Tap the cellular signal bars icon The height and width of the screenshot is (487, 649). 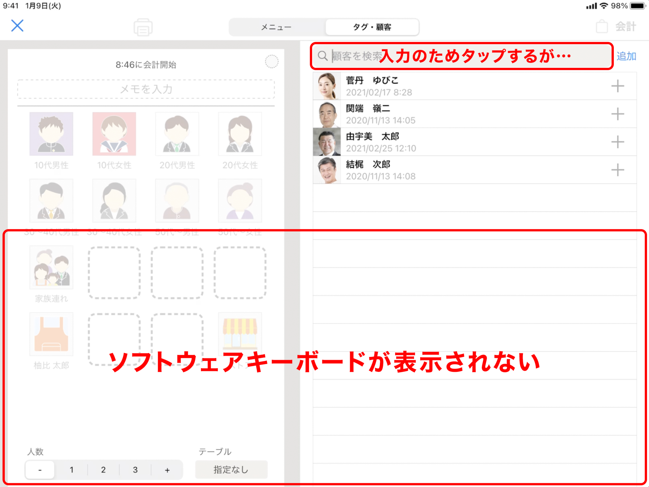point(591,6)
